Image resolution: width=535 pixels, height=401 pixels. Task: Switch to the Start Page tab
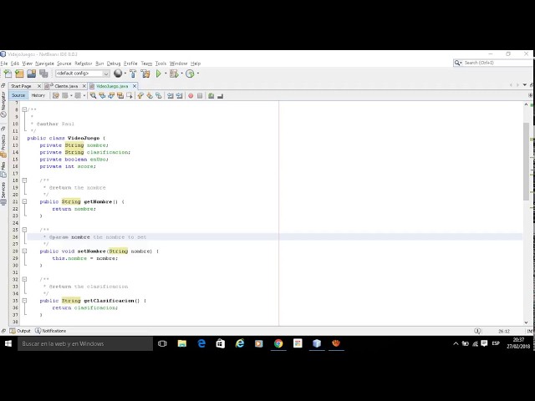tap(21, 86)
